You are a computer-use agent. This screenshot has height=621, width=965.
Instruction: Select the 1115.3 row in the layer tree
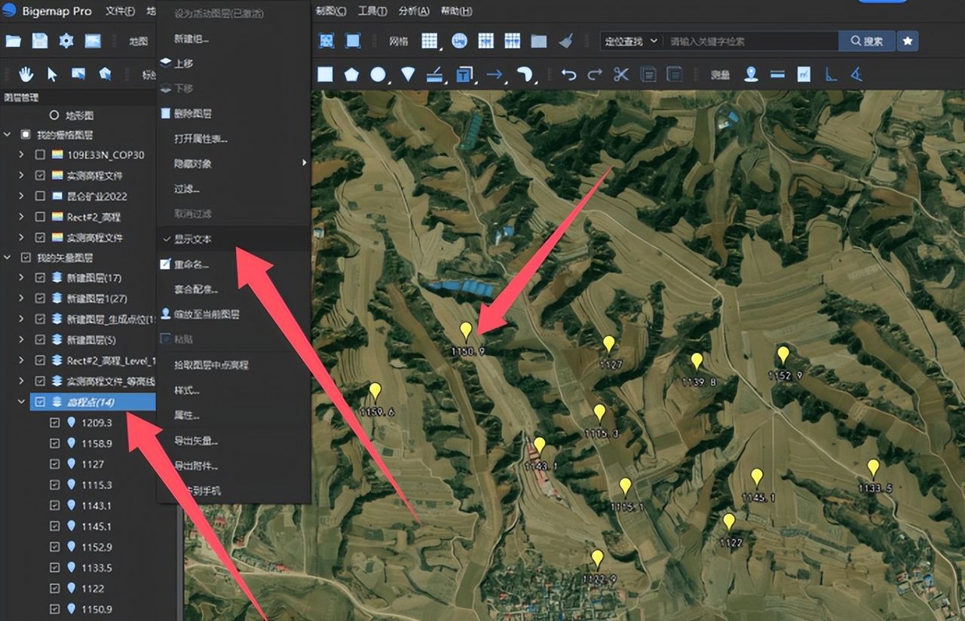pos(96,485)
